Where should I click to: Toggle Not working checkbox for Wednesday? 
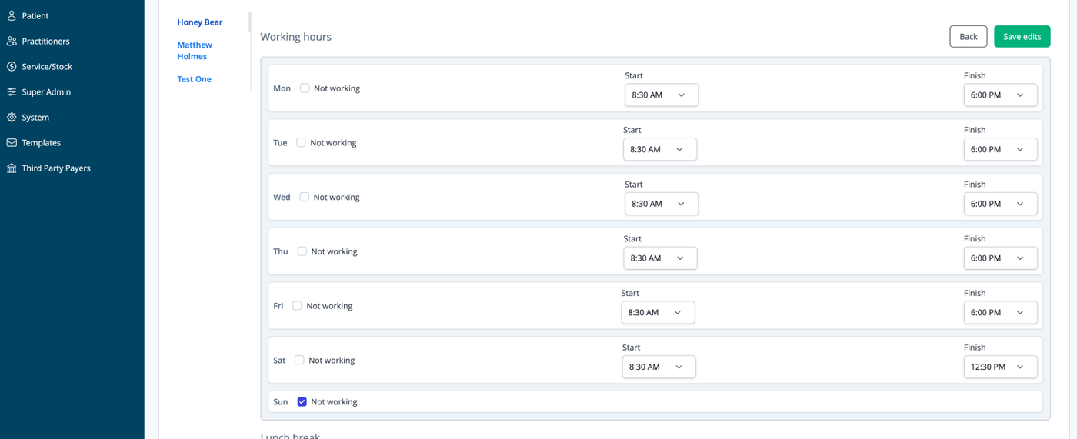tap(304, 197)
